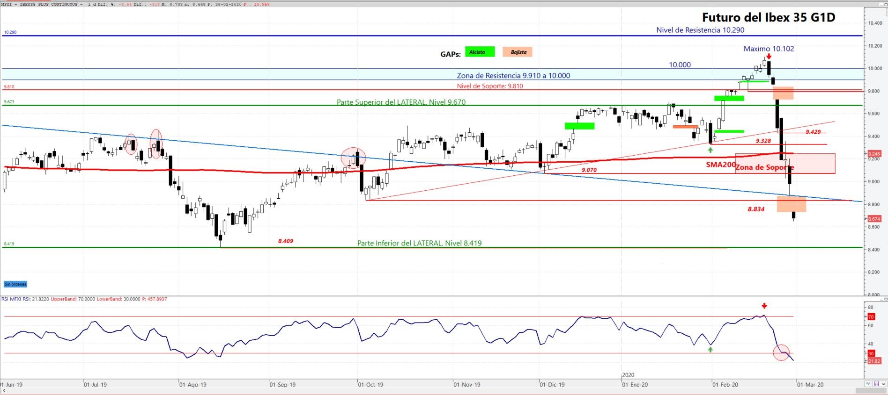Click the purple H icon at chart corner
The image size is (888, 395).
[876, 384]
